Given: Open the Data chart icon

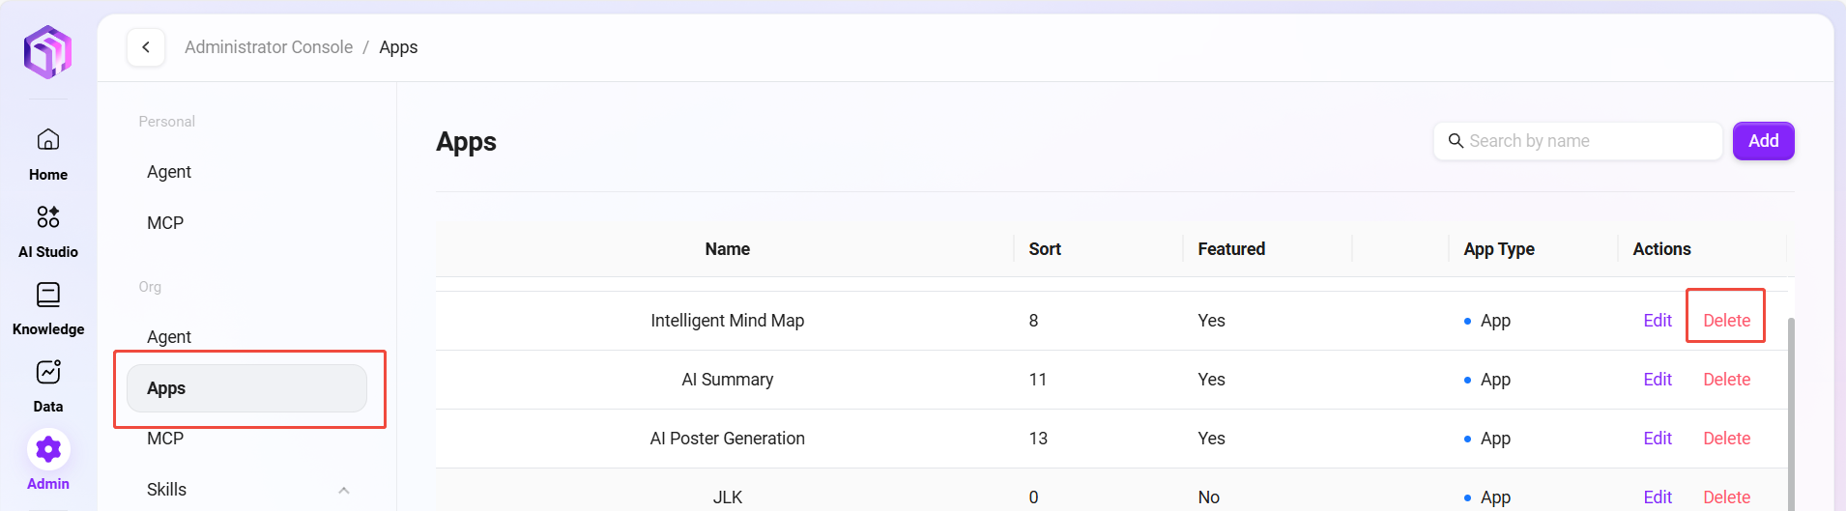Looking at the screenshot, I should point(48,372).
